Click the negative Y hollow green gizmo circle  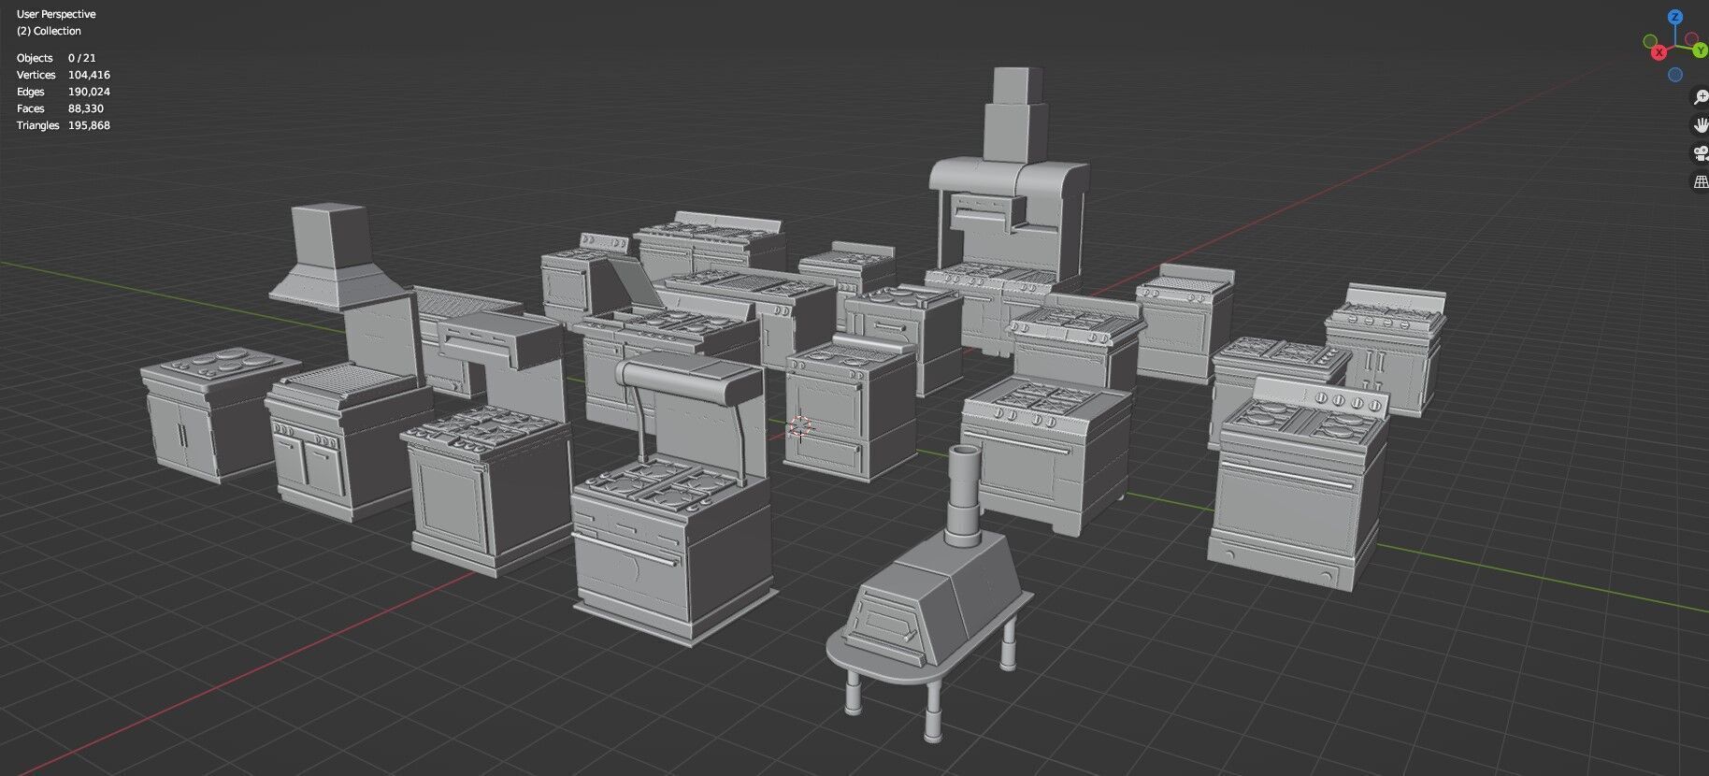(x=1650, y=41)
